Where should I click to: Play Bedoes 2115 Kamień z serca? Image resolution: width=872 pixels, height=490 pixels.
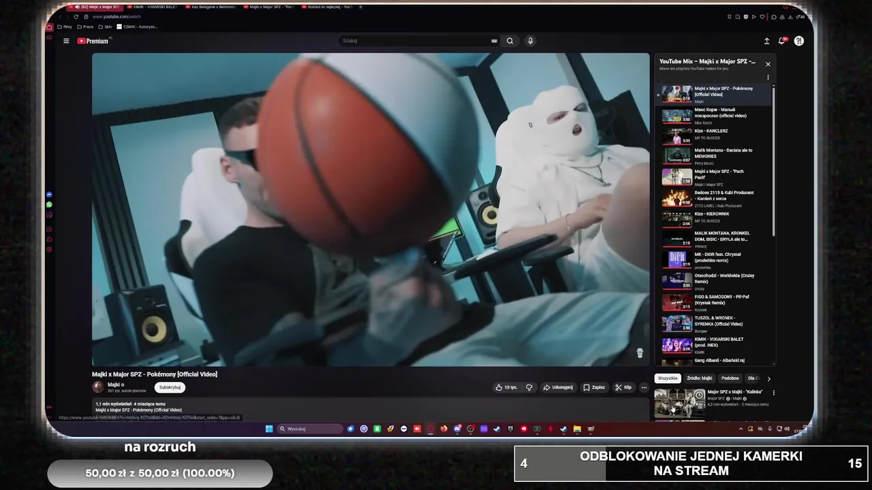pos(714,198)
